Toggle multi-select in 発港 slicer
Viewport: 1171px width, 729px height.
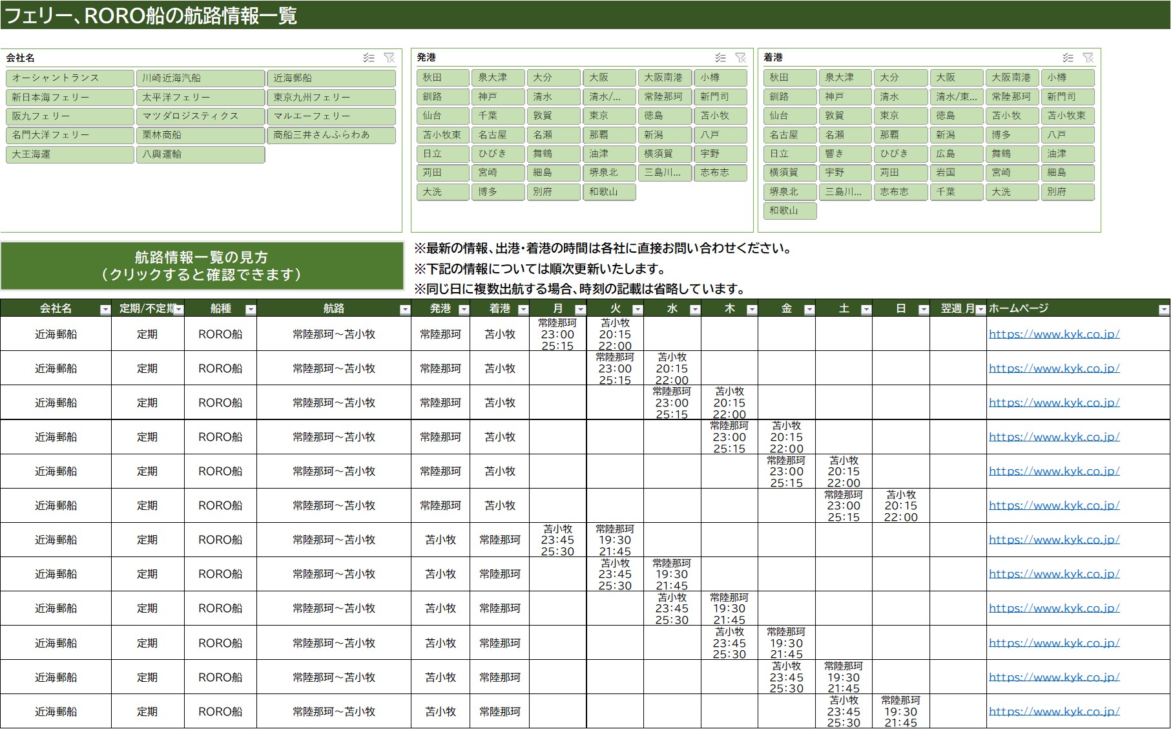tap(721, 58)
